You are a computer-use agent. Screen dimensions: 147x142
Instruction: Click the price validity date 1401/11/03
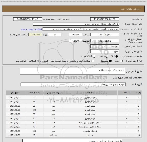[105, 41]
